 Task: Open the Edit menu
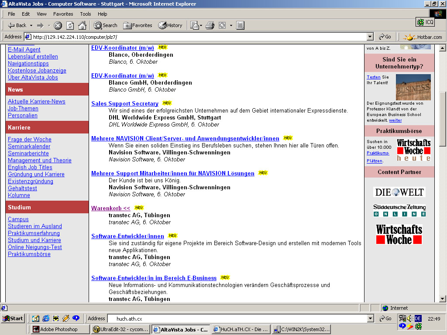[26, 14]
